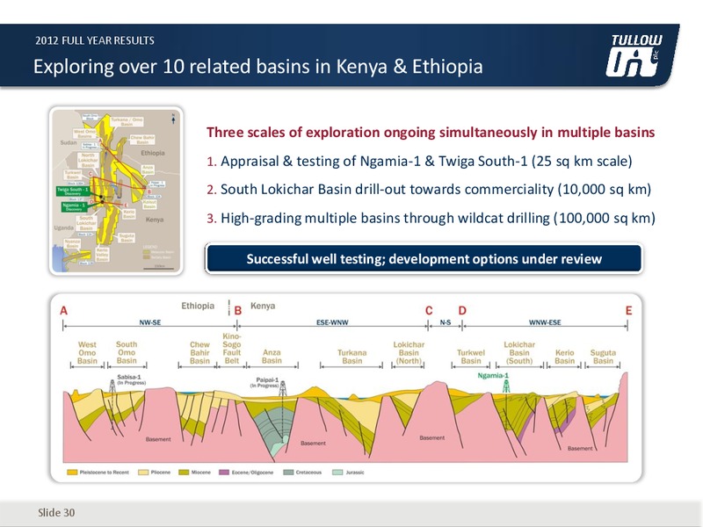Click section marker D
The height and width of the screenshot is (527, 703).
tap(462, 311)
